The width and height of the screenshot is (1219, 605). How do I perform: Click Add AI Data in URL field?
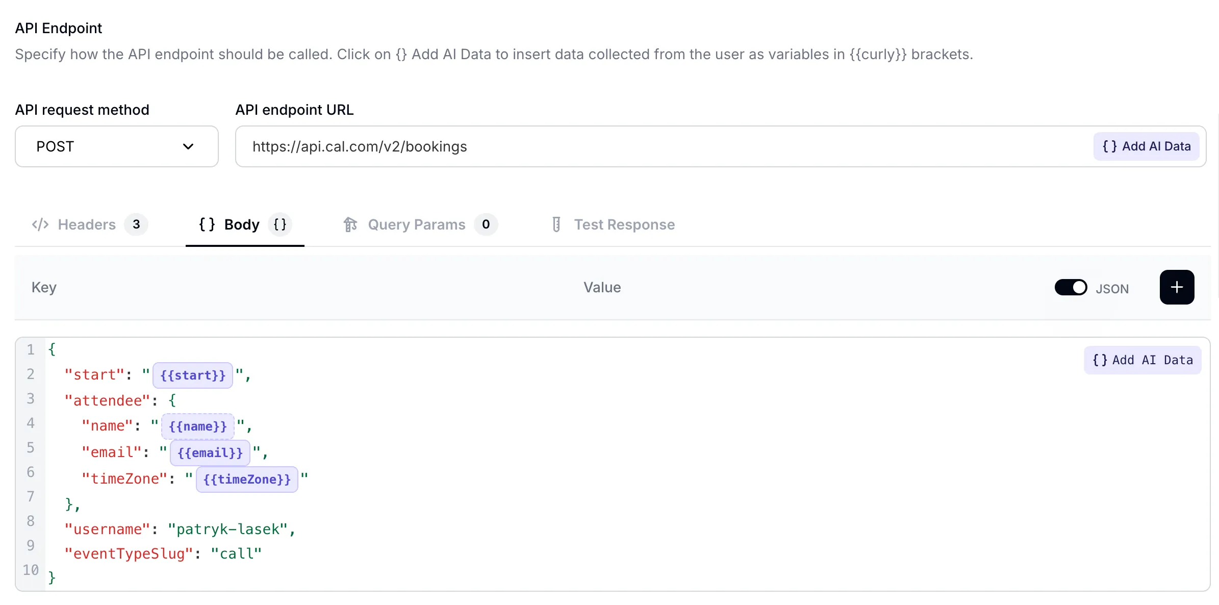pyautogui.click(x=1146, y=146)
